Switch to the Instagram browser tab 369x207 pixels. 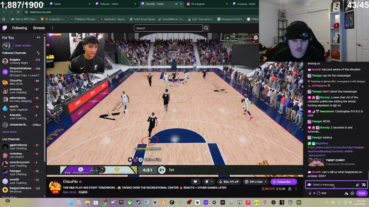click(x=206, y=4)
